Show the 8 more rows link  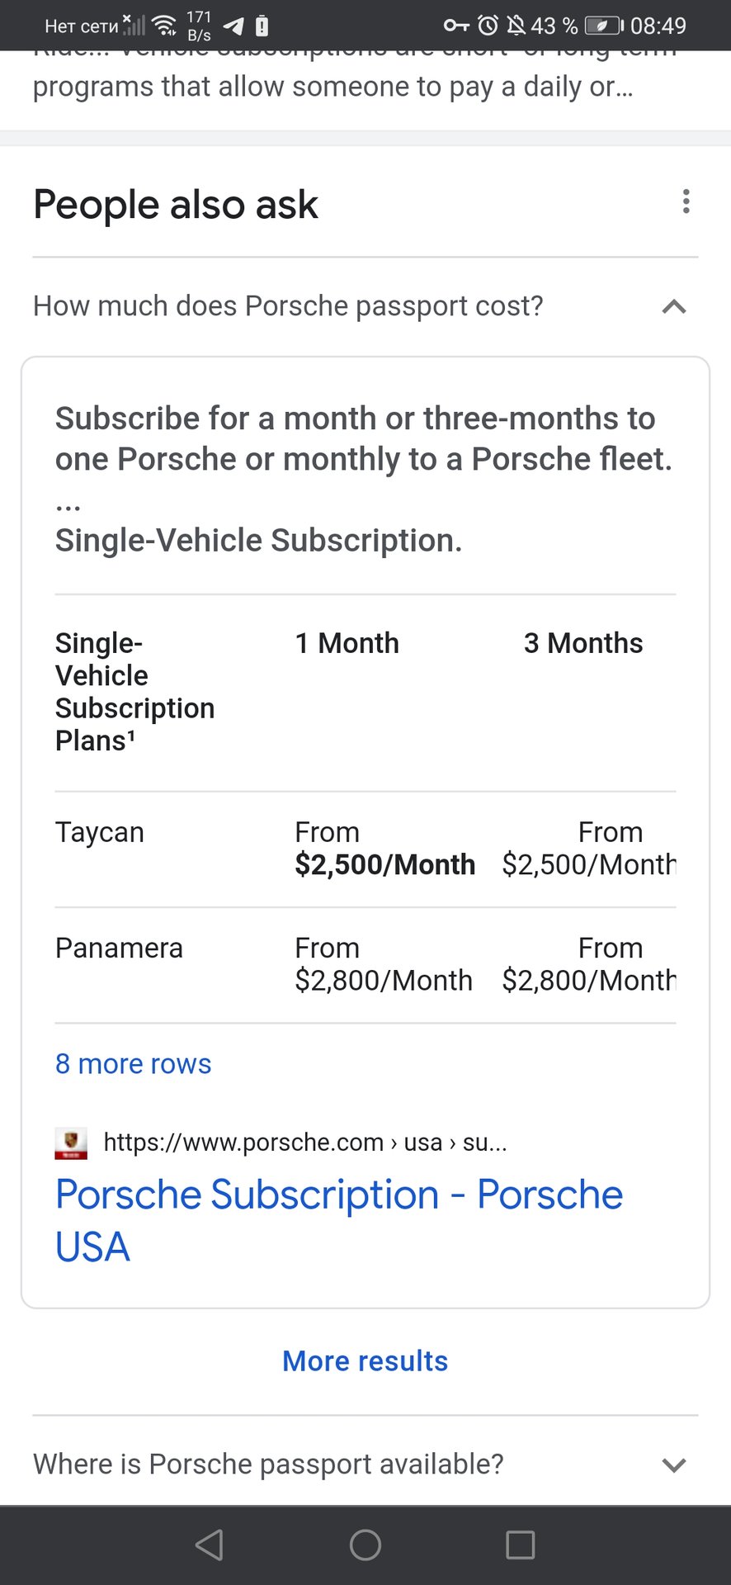coord(133,1064)
